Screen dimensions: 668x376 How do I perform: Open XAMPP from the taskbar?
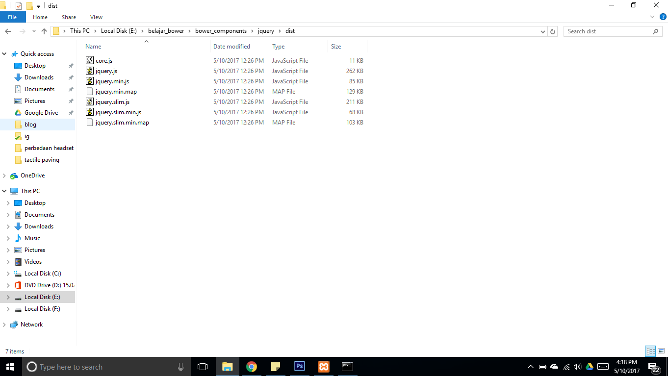324,367
